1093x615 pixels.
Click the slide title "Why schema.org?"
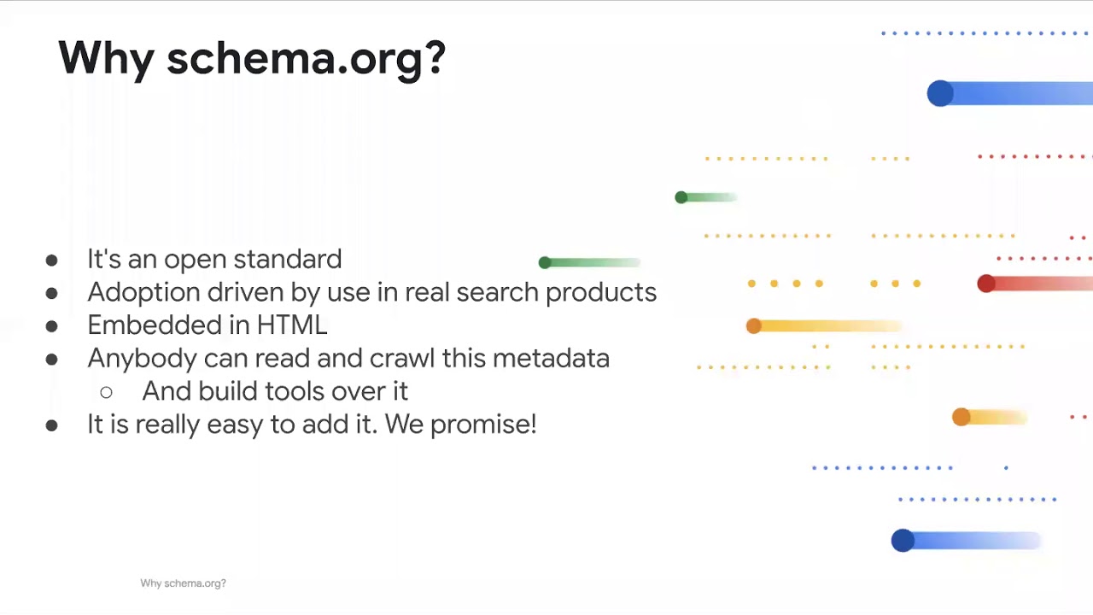pyautogui.click(x=252, y=58)
